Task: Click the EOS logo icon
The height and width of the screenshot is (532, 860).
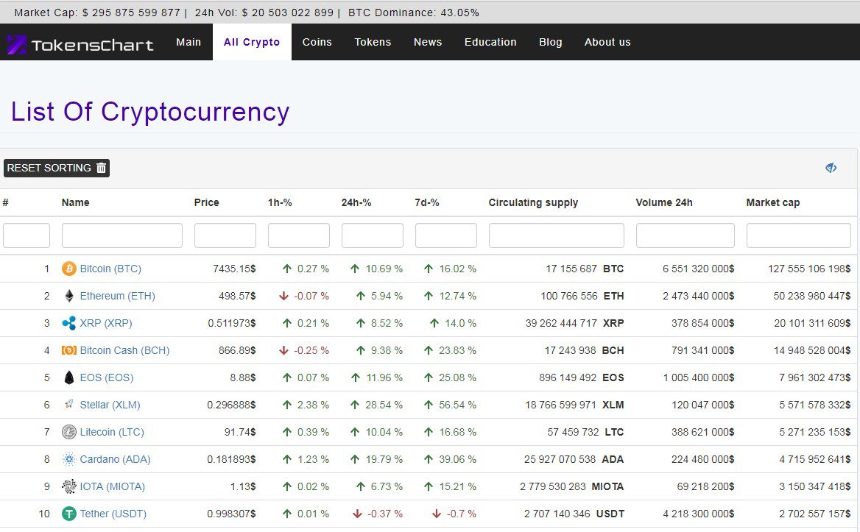Action: (68, 377)
